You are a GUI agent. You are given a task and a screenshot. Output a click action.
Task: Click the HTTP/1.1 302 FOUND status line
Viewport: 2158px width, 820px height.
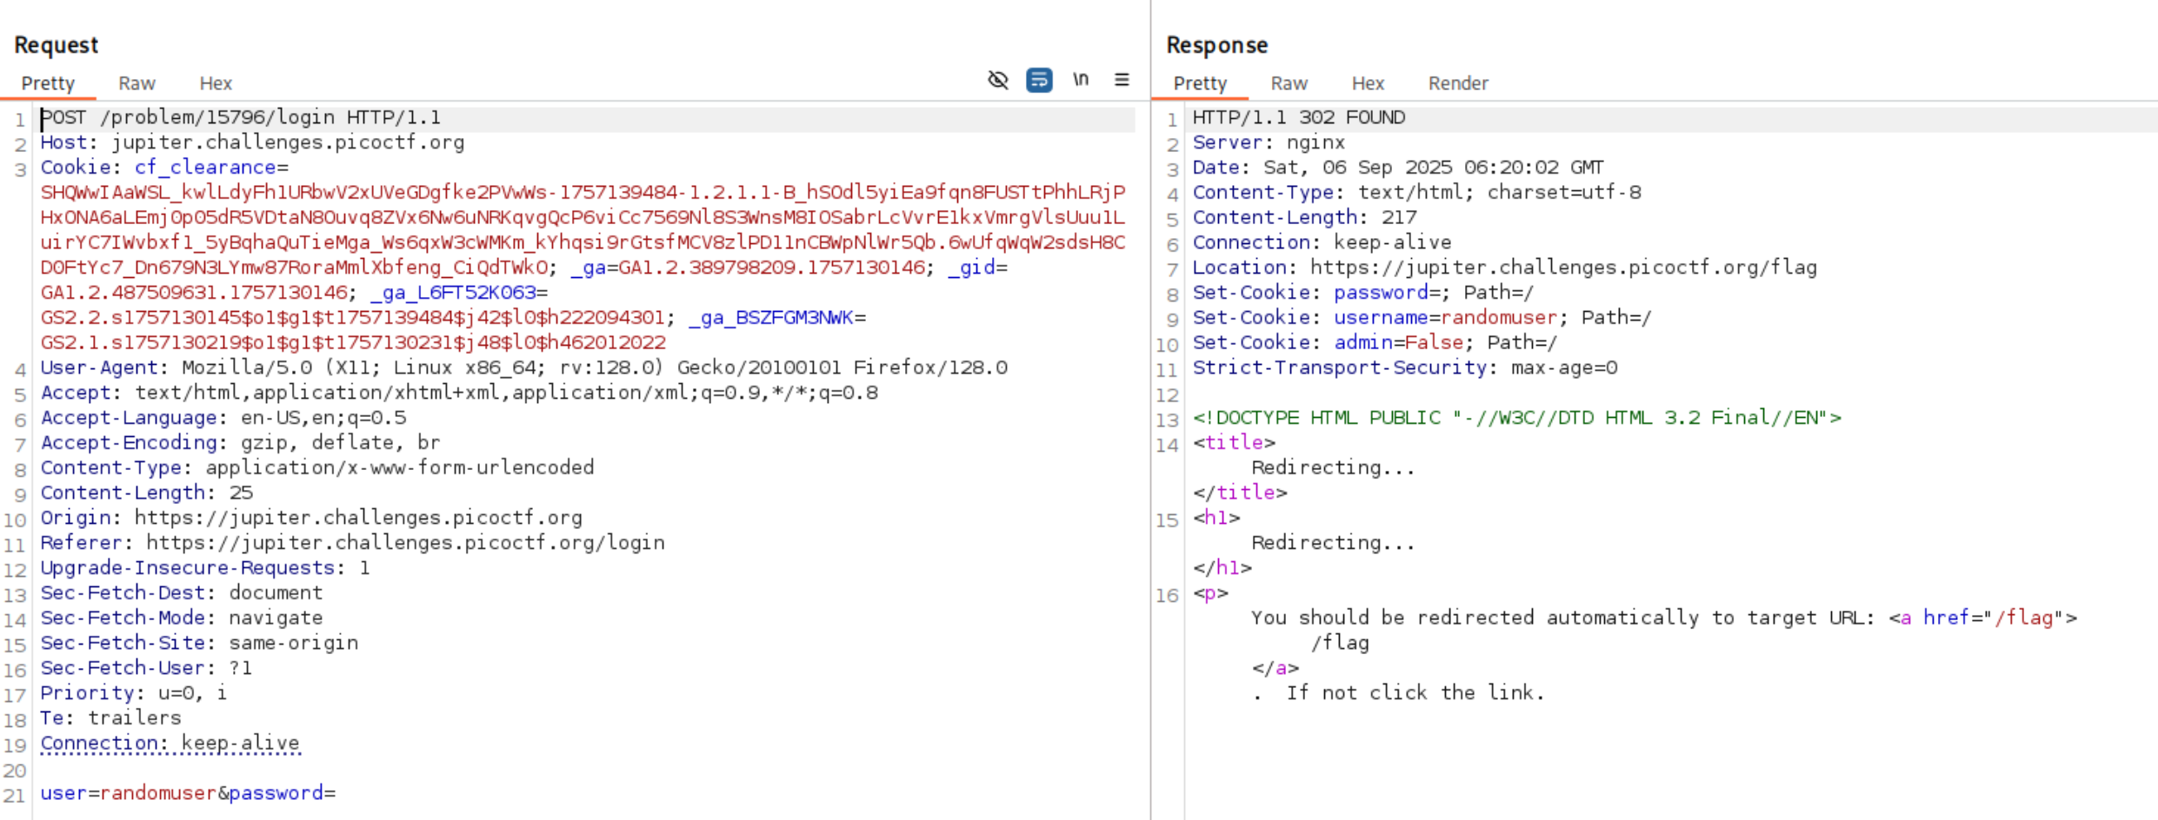1298,117
